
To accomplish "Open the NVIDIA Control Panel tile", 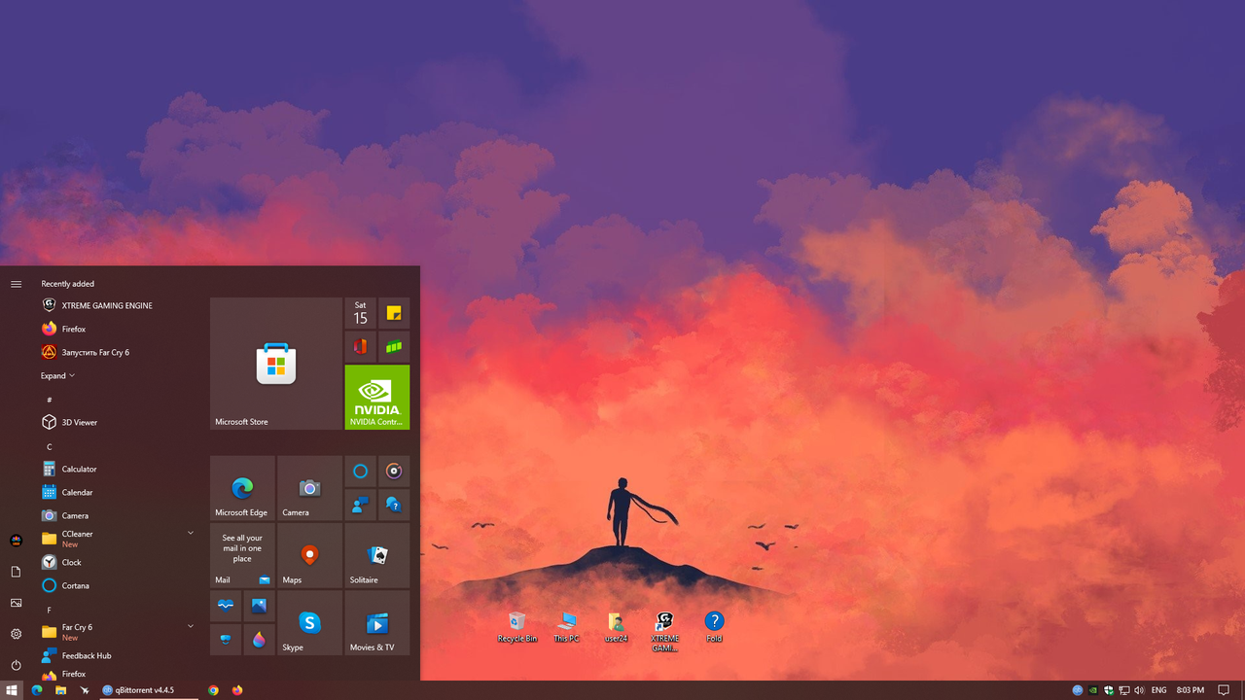I will click(x=376, y=397).
